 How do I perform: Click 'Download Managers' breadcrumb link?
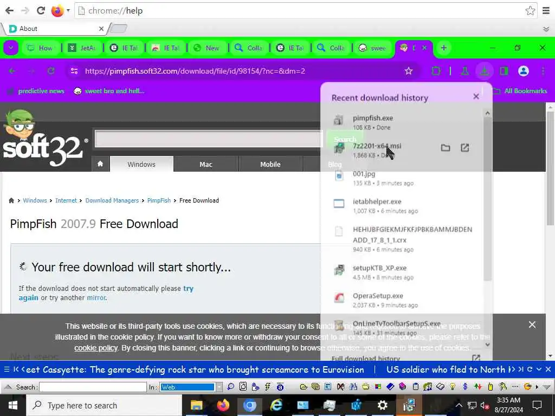[112, 200]
